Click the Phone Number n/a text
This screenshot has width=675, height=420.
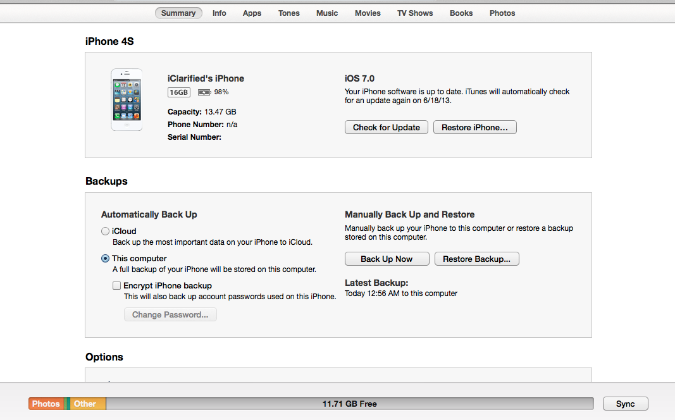[202, 125]
